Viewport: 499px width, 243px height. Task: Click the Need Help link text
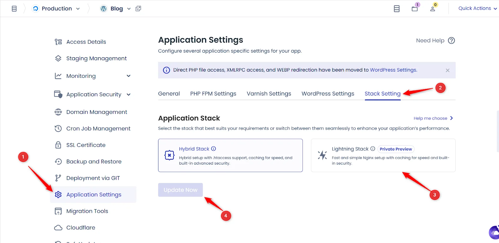coord(430,40)
